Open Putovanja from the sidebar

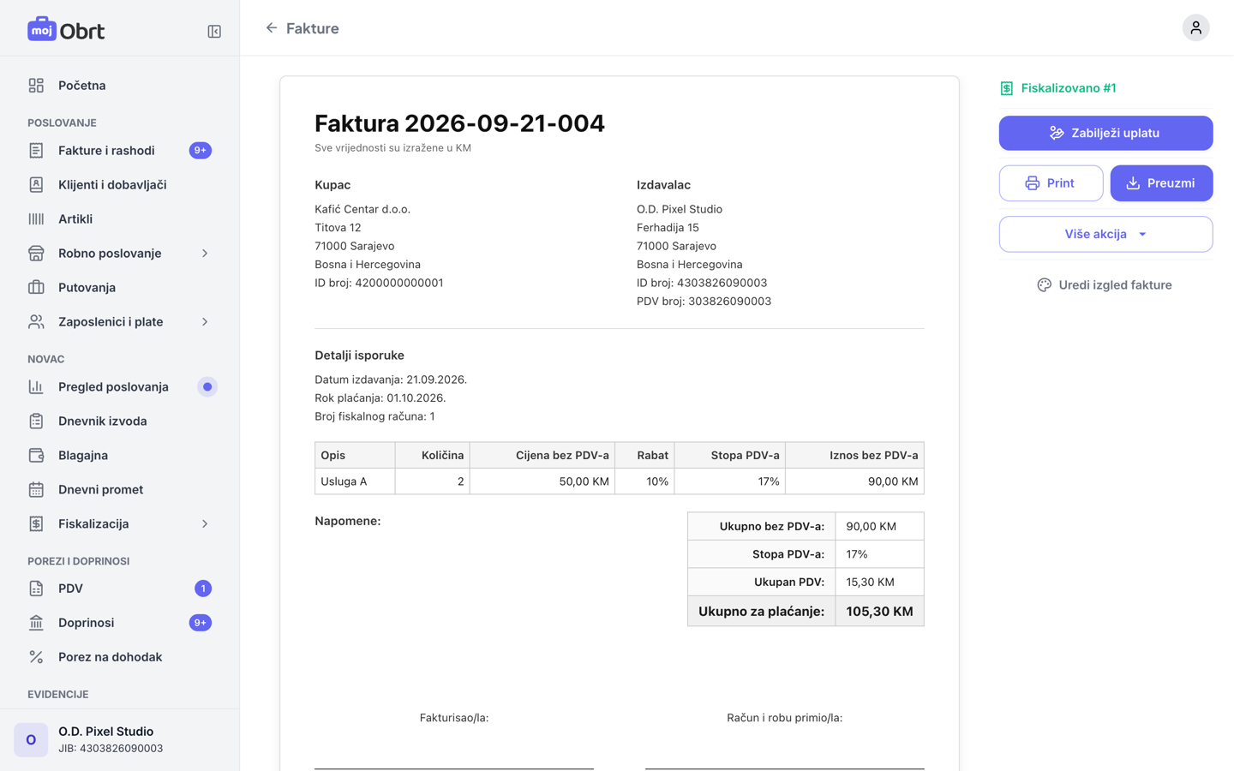pyautogui.click(x=120, y=288)
